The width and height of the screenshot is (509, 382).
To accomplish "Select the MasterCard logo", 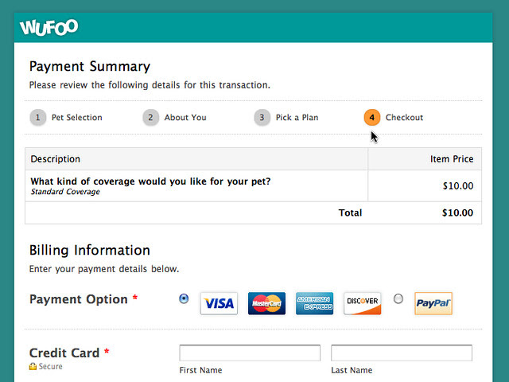I will click(x=267, y=303).
